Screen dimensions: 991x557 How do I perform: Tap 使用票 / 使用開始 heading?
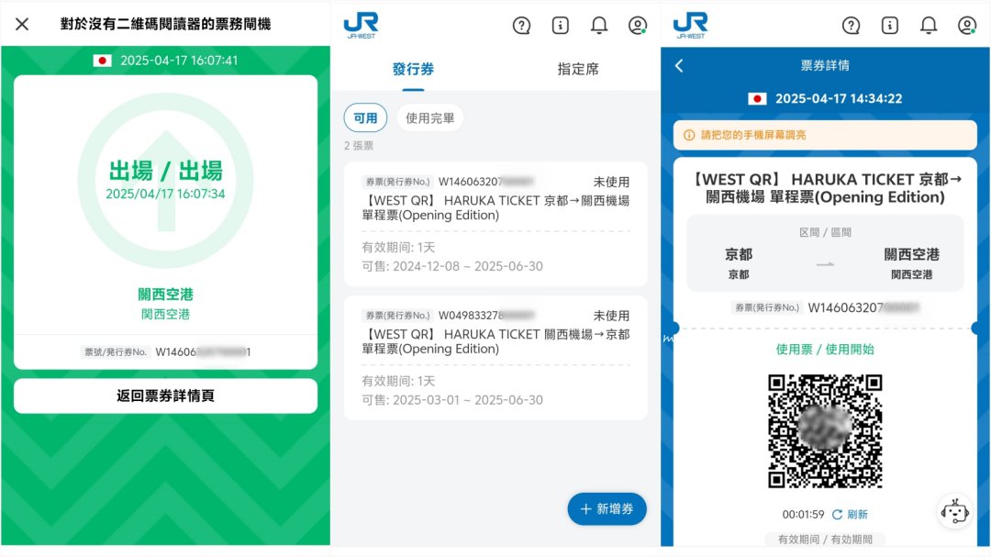pyautogui.click(x=825, y=349)
